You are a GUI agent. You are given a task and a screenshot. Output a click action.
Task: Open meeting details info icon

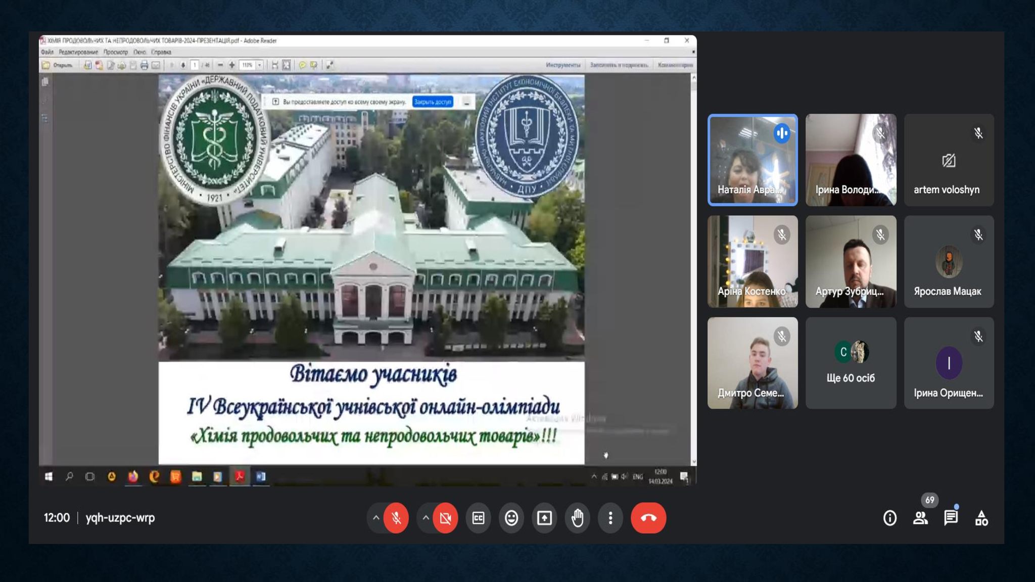tap(890, 518)
